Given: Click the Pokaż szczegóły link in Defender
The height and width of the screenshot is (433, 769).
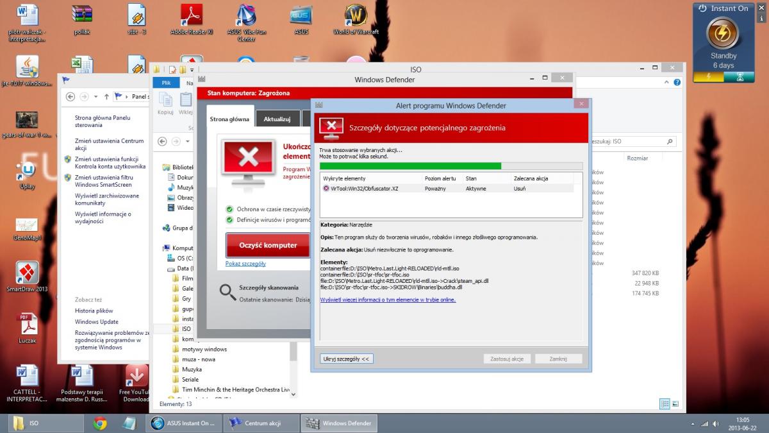Looking at the screenshot, I should tap(245, 264).
